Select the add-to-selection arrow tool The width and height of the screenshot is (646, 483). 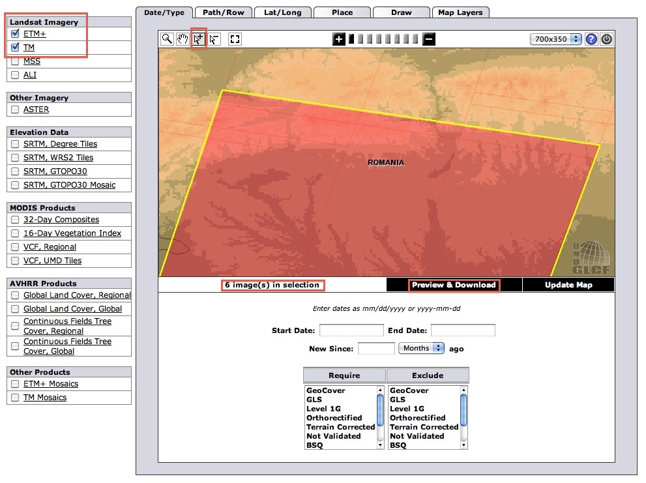(x=199, y=39)
